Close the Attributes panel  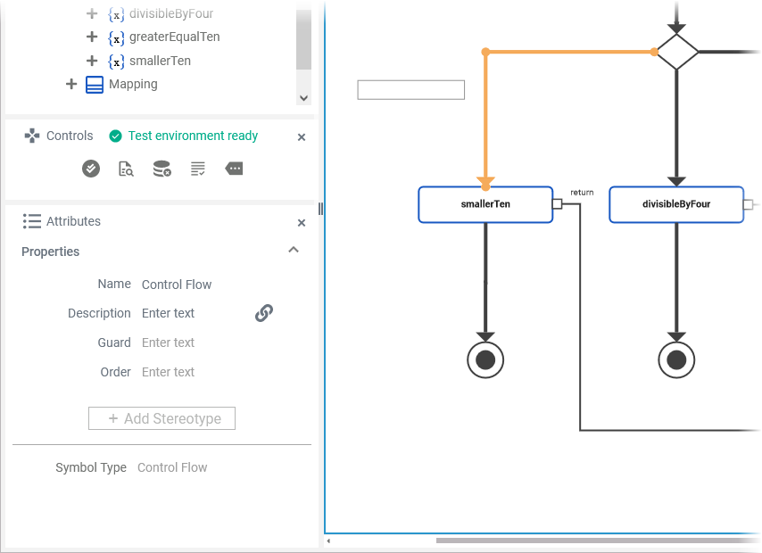click(x=302, y=222)
